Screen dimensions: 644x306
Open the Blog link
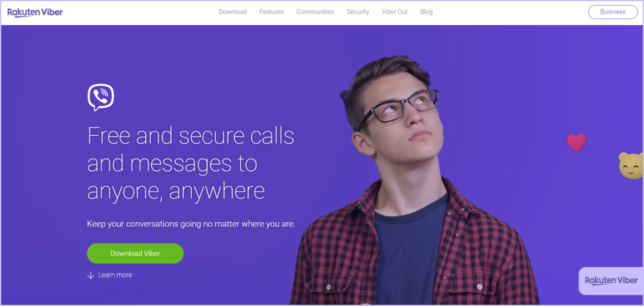click(x=426, y=12)
